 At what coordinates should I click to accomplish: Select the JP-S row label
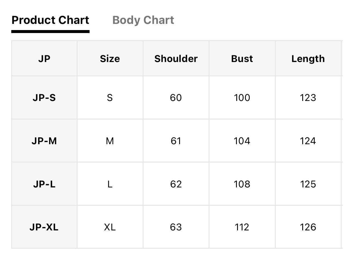(x=44, y=98)
